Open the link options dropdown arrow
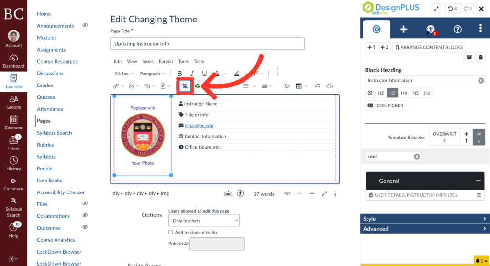The height and width of the screenshot is (266, 490). pos(122,86)
